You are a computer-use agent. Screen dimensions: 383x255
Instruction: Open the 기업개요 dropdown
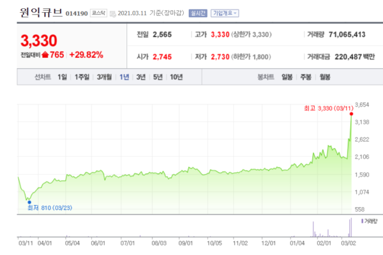click(x=225, y=13)
